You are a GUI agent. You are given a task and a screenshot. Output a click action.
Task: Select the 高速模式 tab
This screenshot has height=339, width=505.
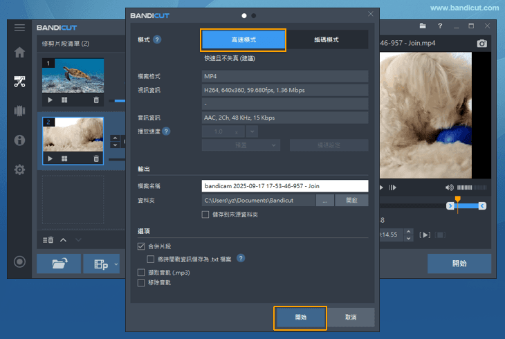point(243,40)
